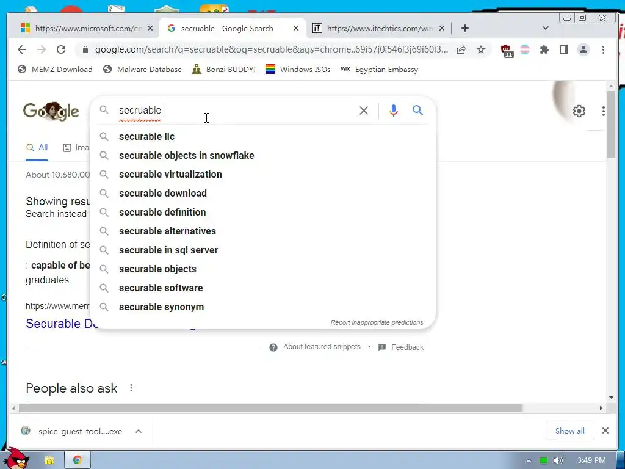Bookmark this page with the star icon
The width and height of the screenshot is (625, 469).
(x=481, y=49)
